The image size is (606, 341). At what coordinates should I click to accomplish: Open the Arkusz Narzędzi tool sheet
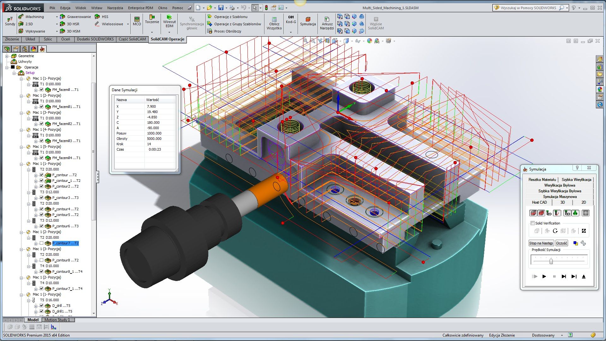point(327,19)
